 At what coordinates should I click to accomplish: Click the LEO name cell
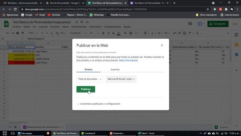(48, 55)
